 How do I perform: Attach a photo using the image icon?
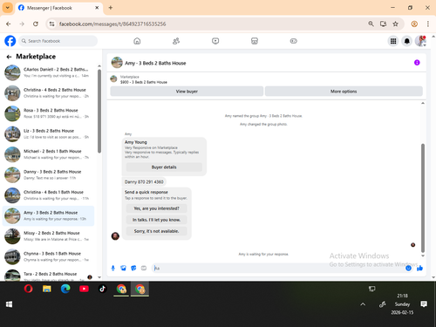[x=123, y=268]
